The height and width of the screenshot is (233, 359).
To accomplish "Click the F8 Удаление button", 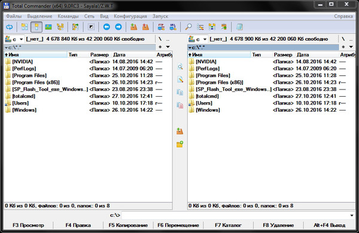I will [x=278, y=225].
